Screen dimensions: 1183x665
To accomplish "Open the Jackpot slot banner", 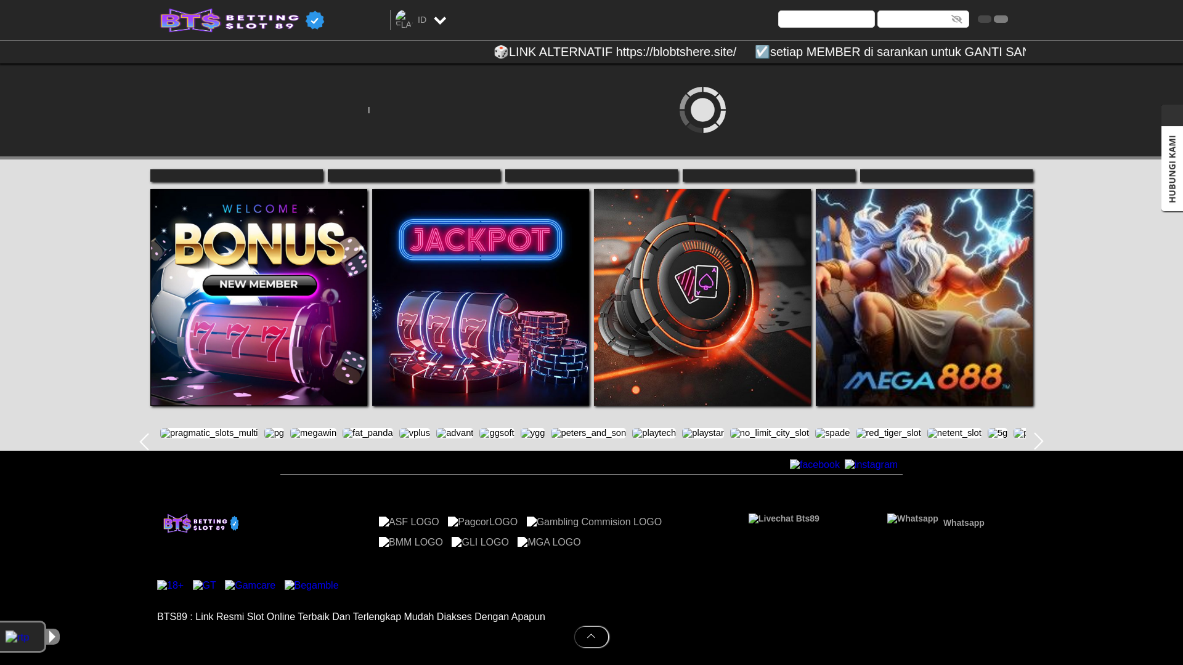I will pos(481,297).
